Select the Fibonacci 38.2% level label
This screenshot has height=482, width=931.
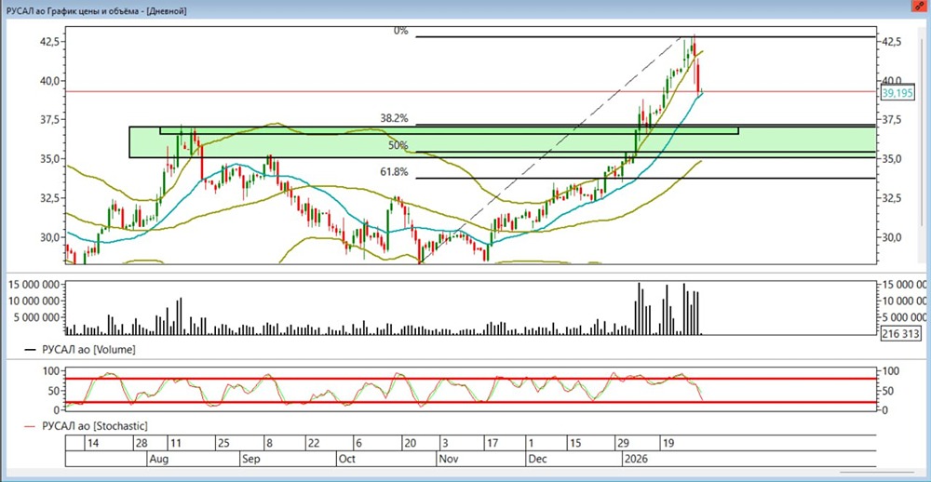[x=394, y=119]
